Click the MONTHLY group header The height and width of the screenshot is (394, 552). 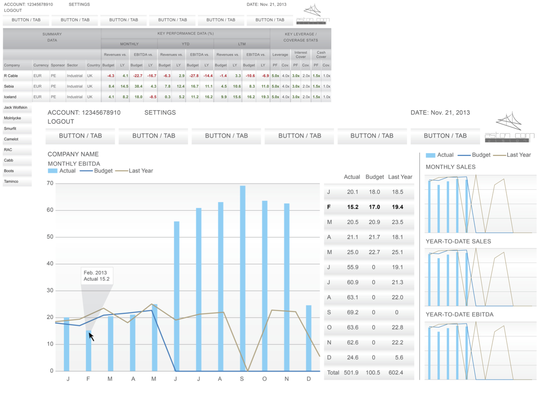[x=129, y=44]
